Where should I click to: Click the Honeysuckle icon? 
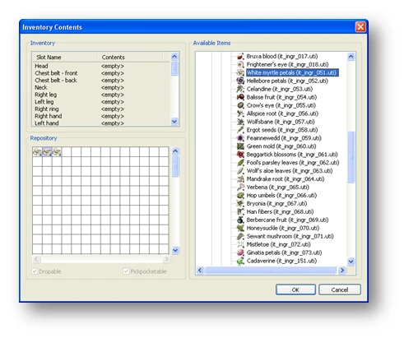[x=240, y=228]
